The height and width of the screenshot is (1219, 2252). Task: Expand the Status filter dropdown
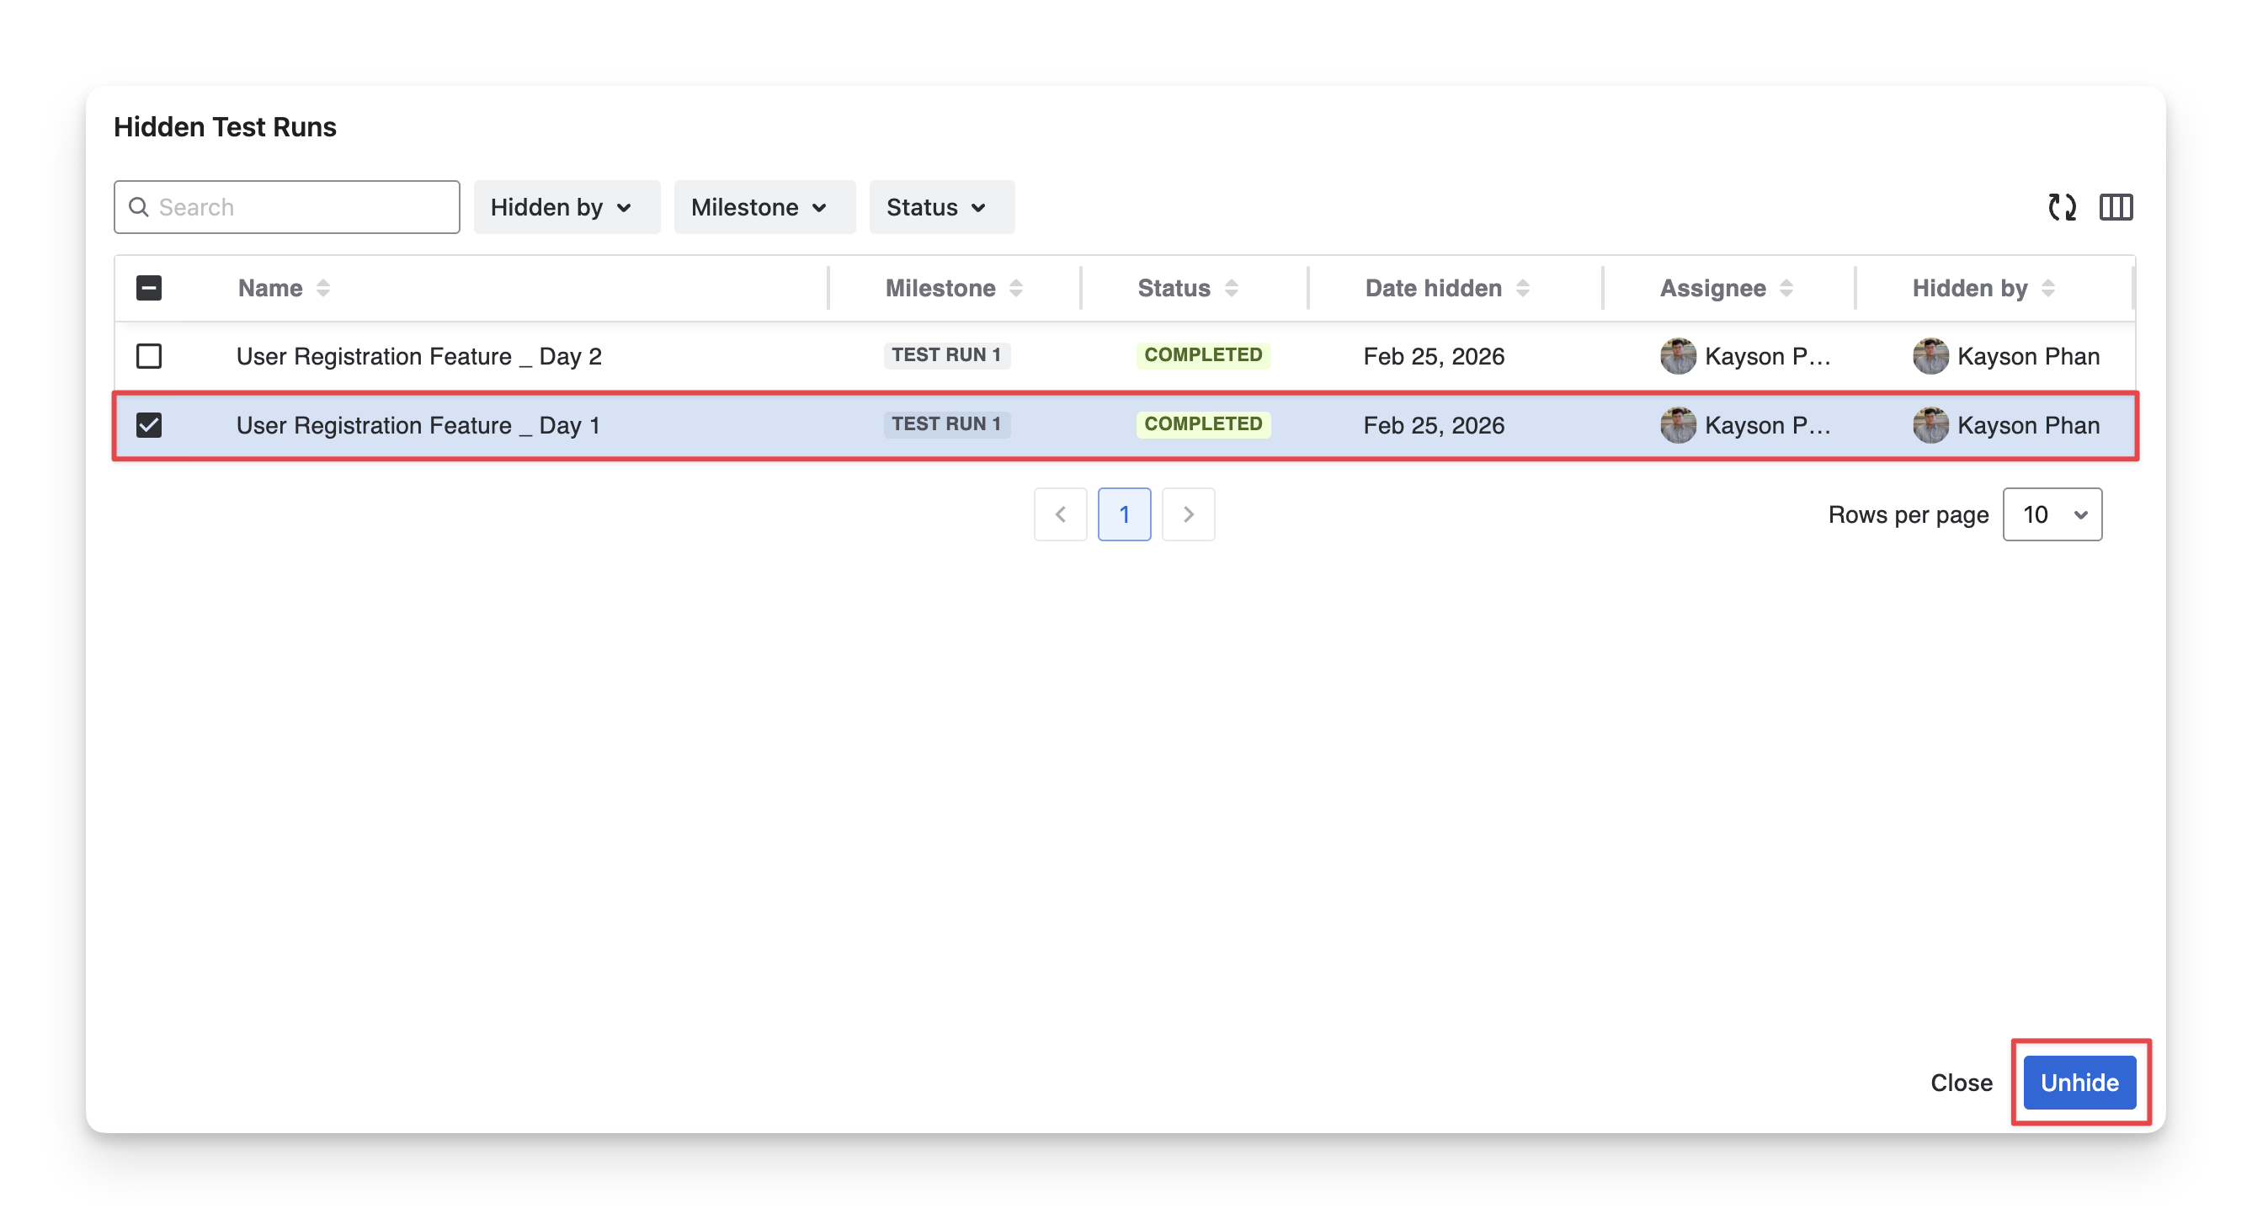pos(940,207)
